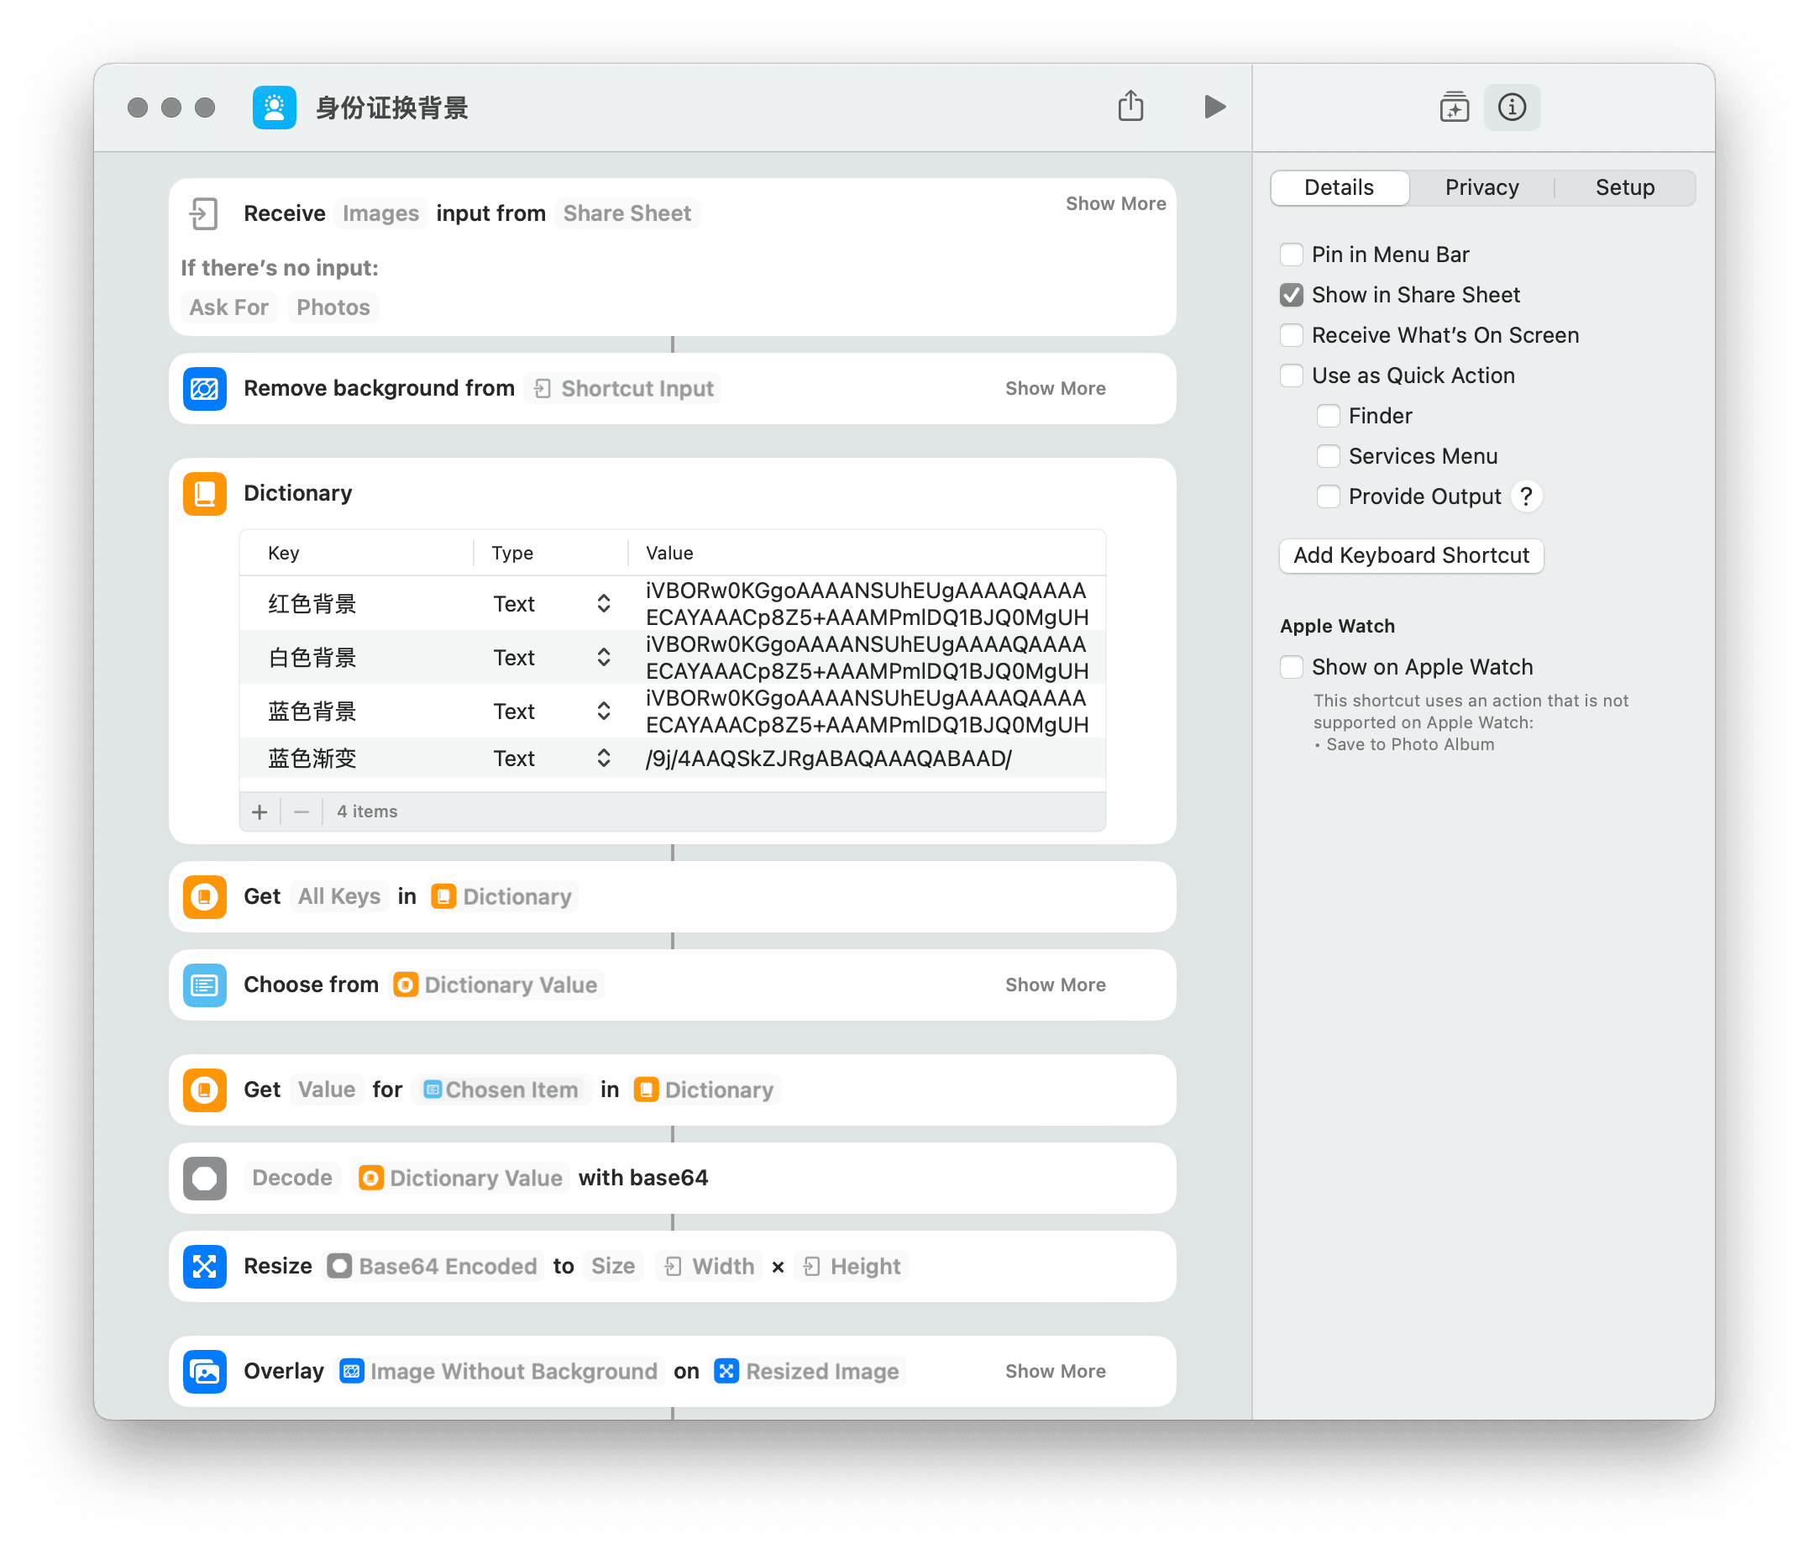
Task: Edit the shortcut title 身份证换背景
Action: point(392,108)
